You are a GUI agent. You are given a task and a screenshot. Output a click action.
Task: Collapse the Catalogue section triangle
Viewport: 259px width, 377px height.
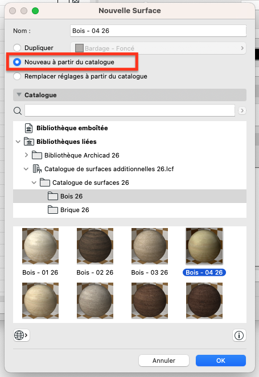19,95
